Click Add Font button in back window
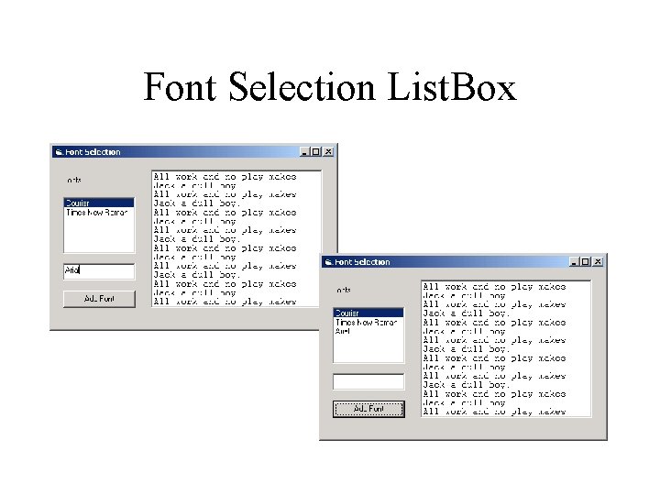Viewport: 660px width, 495px height. tap(99, 299)
